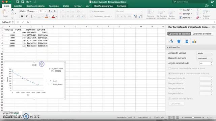Viewport: 216px width, 121px height.
Task: Apply red font color A icon
Action: click(x=53, y=16)
